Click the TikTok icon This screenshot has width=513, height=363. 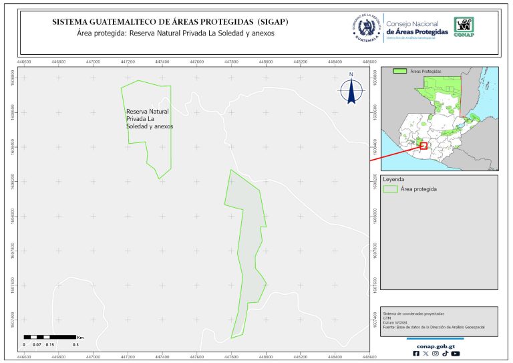(445, 354)
